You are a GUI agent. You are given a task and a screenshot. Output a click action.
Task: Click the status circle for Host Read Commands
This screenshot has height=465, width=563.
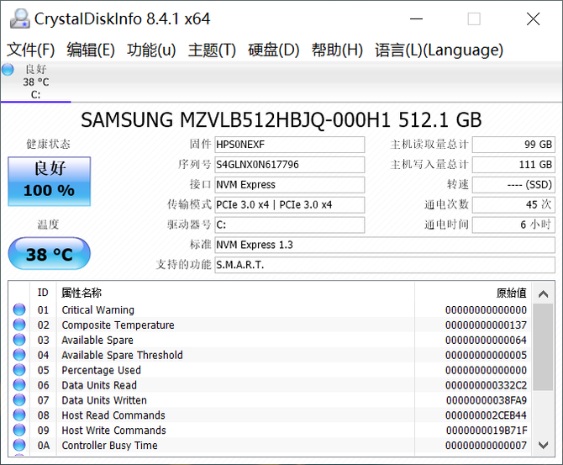point(19,415)
